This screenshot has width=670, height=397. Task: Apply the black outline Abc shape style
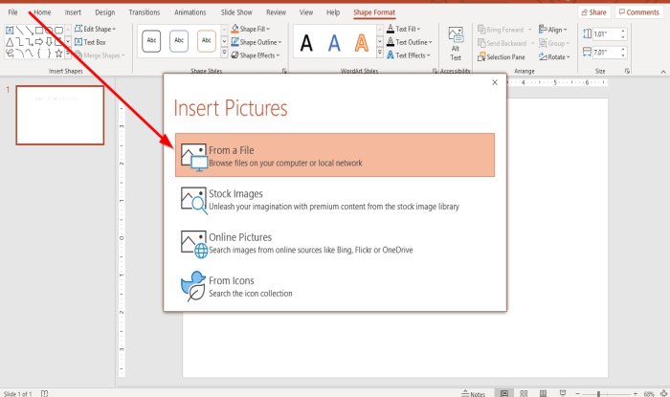[x=151, y=41]
